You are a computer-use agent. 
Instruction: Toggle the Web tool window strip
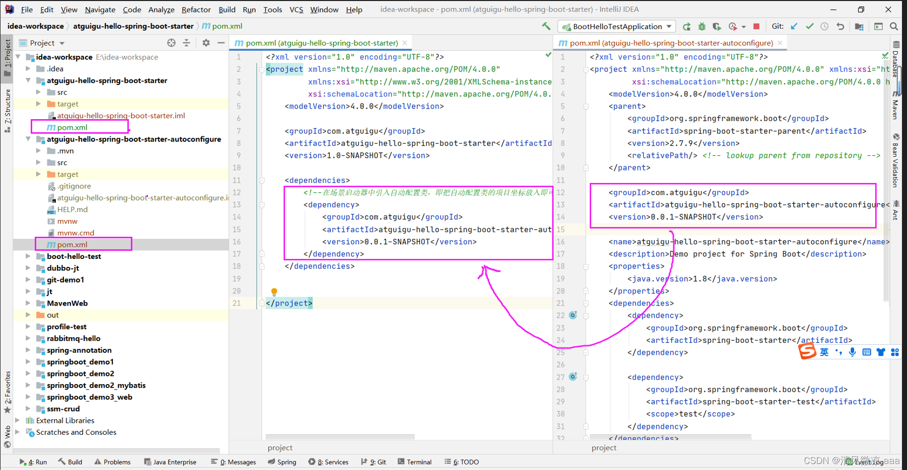[7, 436]
